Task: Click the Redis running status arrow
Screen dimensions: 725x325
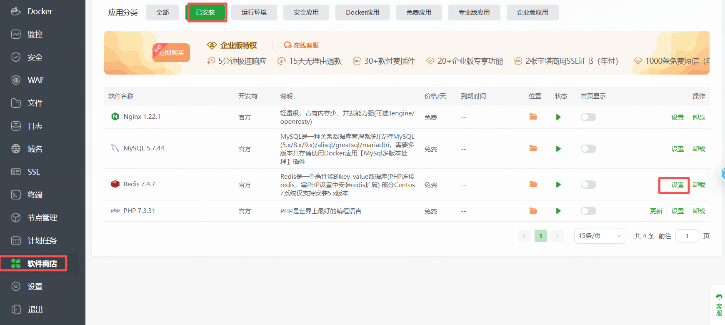Action: coord(558,185)
